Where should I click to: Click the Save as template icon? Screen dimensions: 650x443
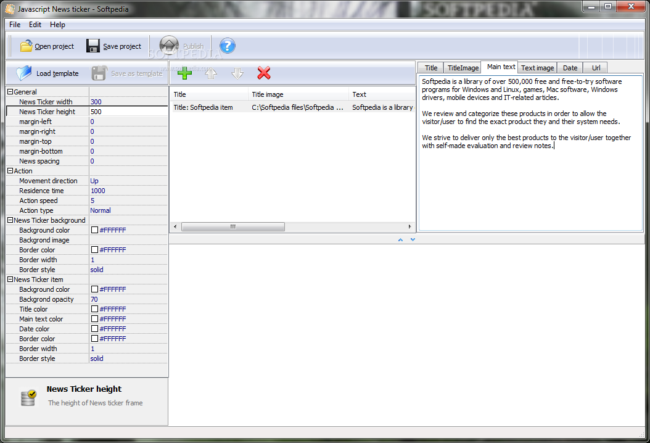tap(99, 73)
